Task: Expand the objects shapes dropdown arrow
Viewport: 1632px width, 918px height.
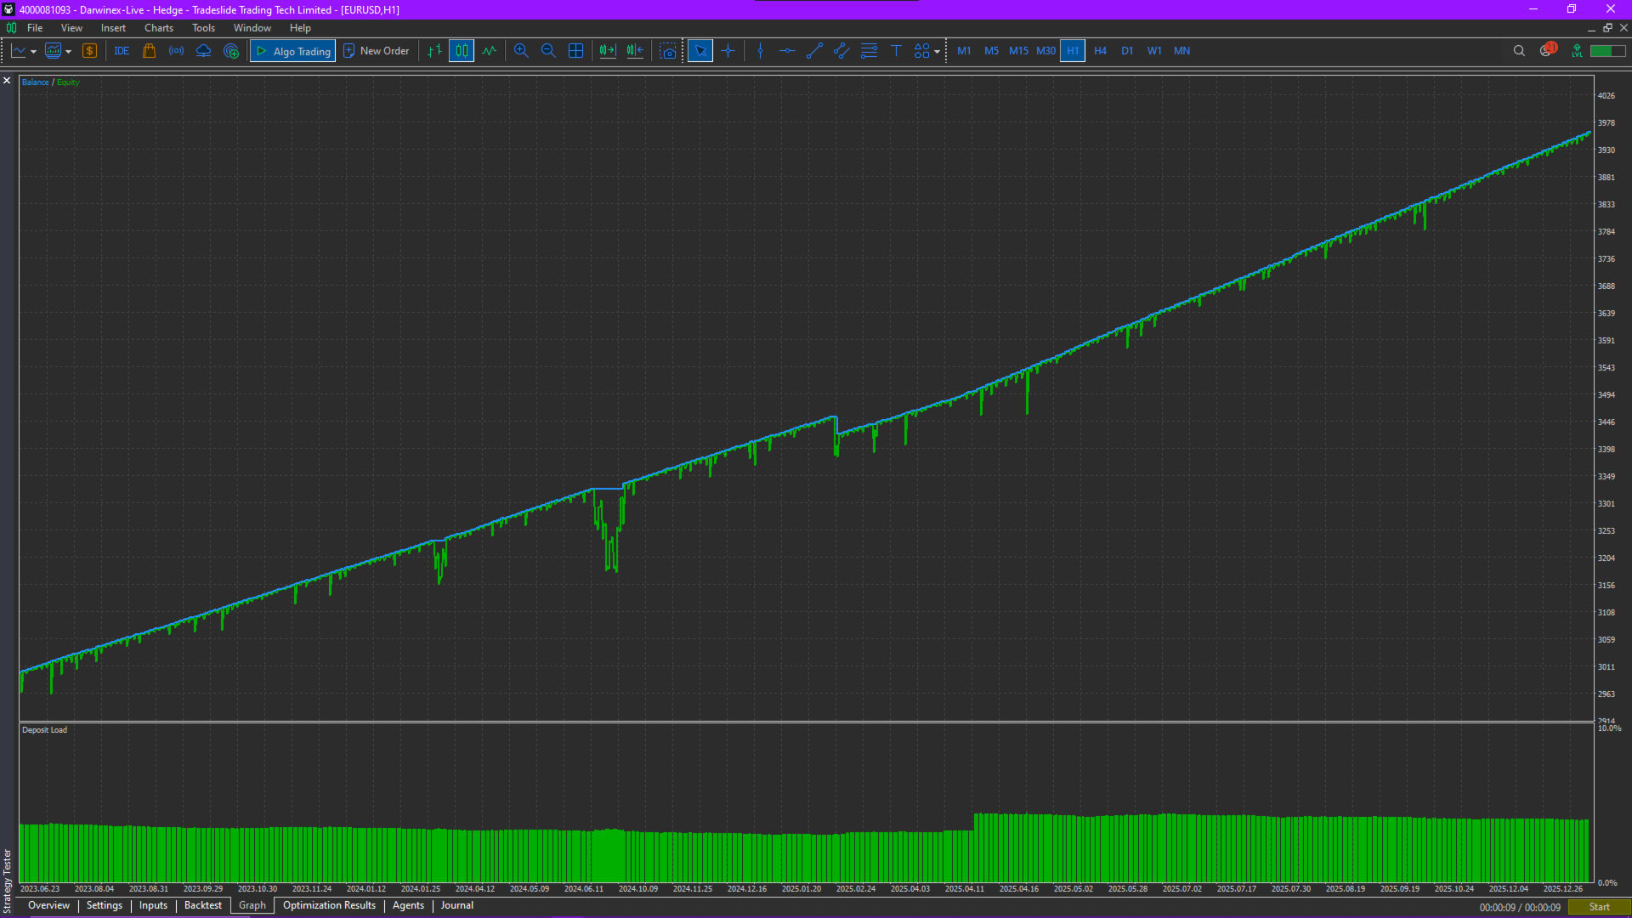Action: pyautogui.click(x=937, y=52)
